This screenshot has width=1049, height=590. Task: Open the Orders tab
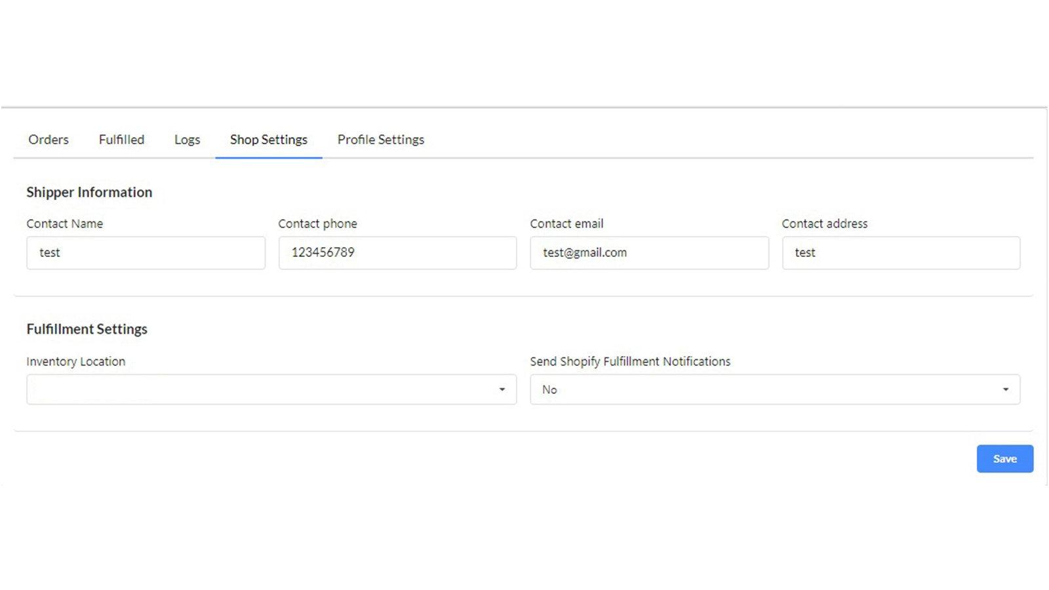[49, 140]
